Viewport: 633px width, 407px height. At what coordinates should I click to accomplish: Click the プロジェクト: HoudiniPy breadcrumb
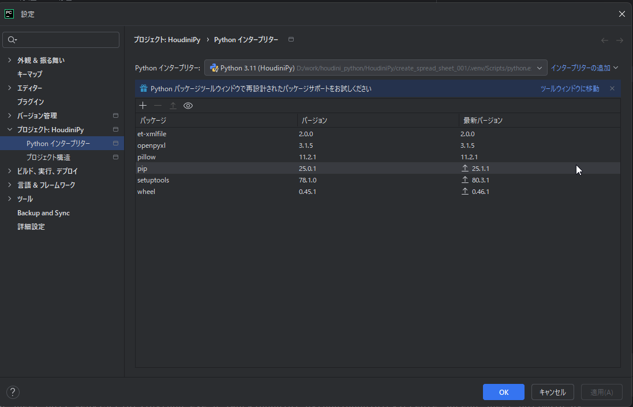click(x=167, y=40)
